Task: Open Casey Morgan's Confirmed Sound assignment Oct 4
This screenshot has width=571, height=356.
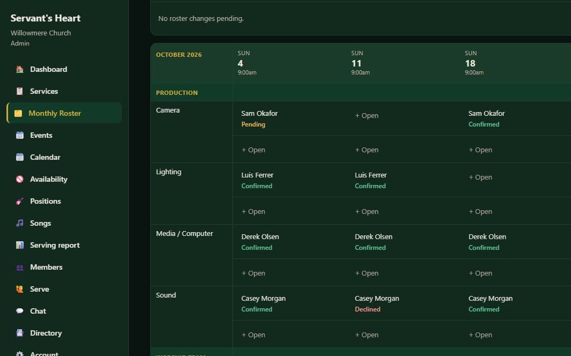Action: click(263, 303)
